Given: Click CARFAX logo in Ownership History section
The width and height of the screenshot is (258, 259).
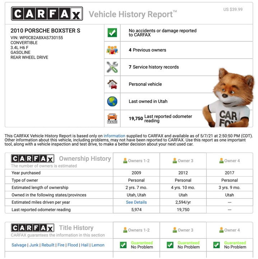Looking at the screenshot, I should point(33,159).
